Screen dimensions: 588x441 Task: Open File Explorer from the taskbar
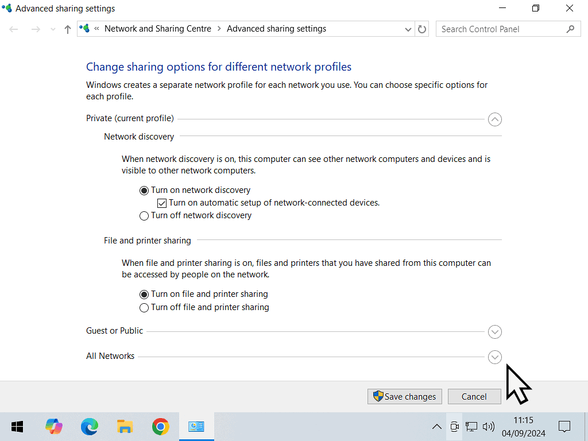coord(125,427)
